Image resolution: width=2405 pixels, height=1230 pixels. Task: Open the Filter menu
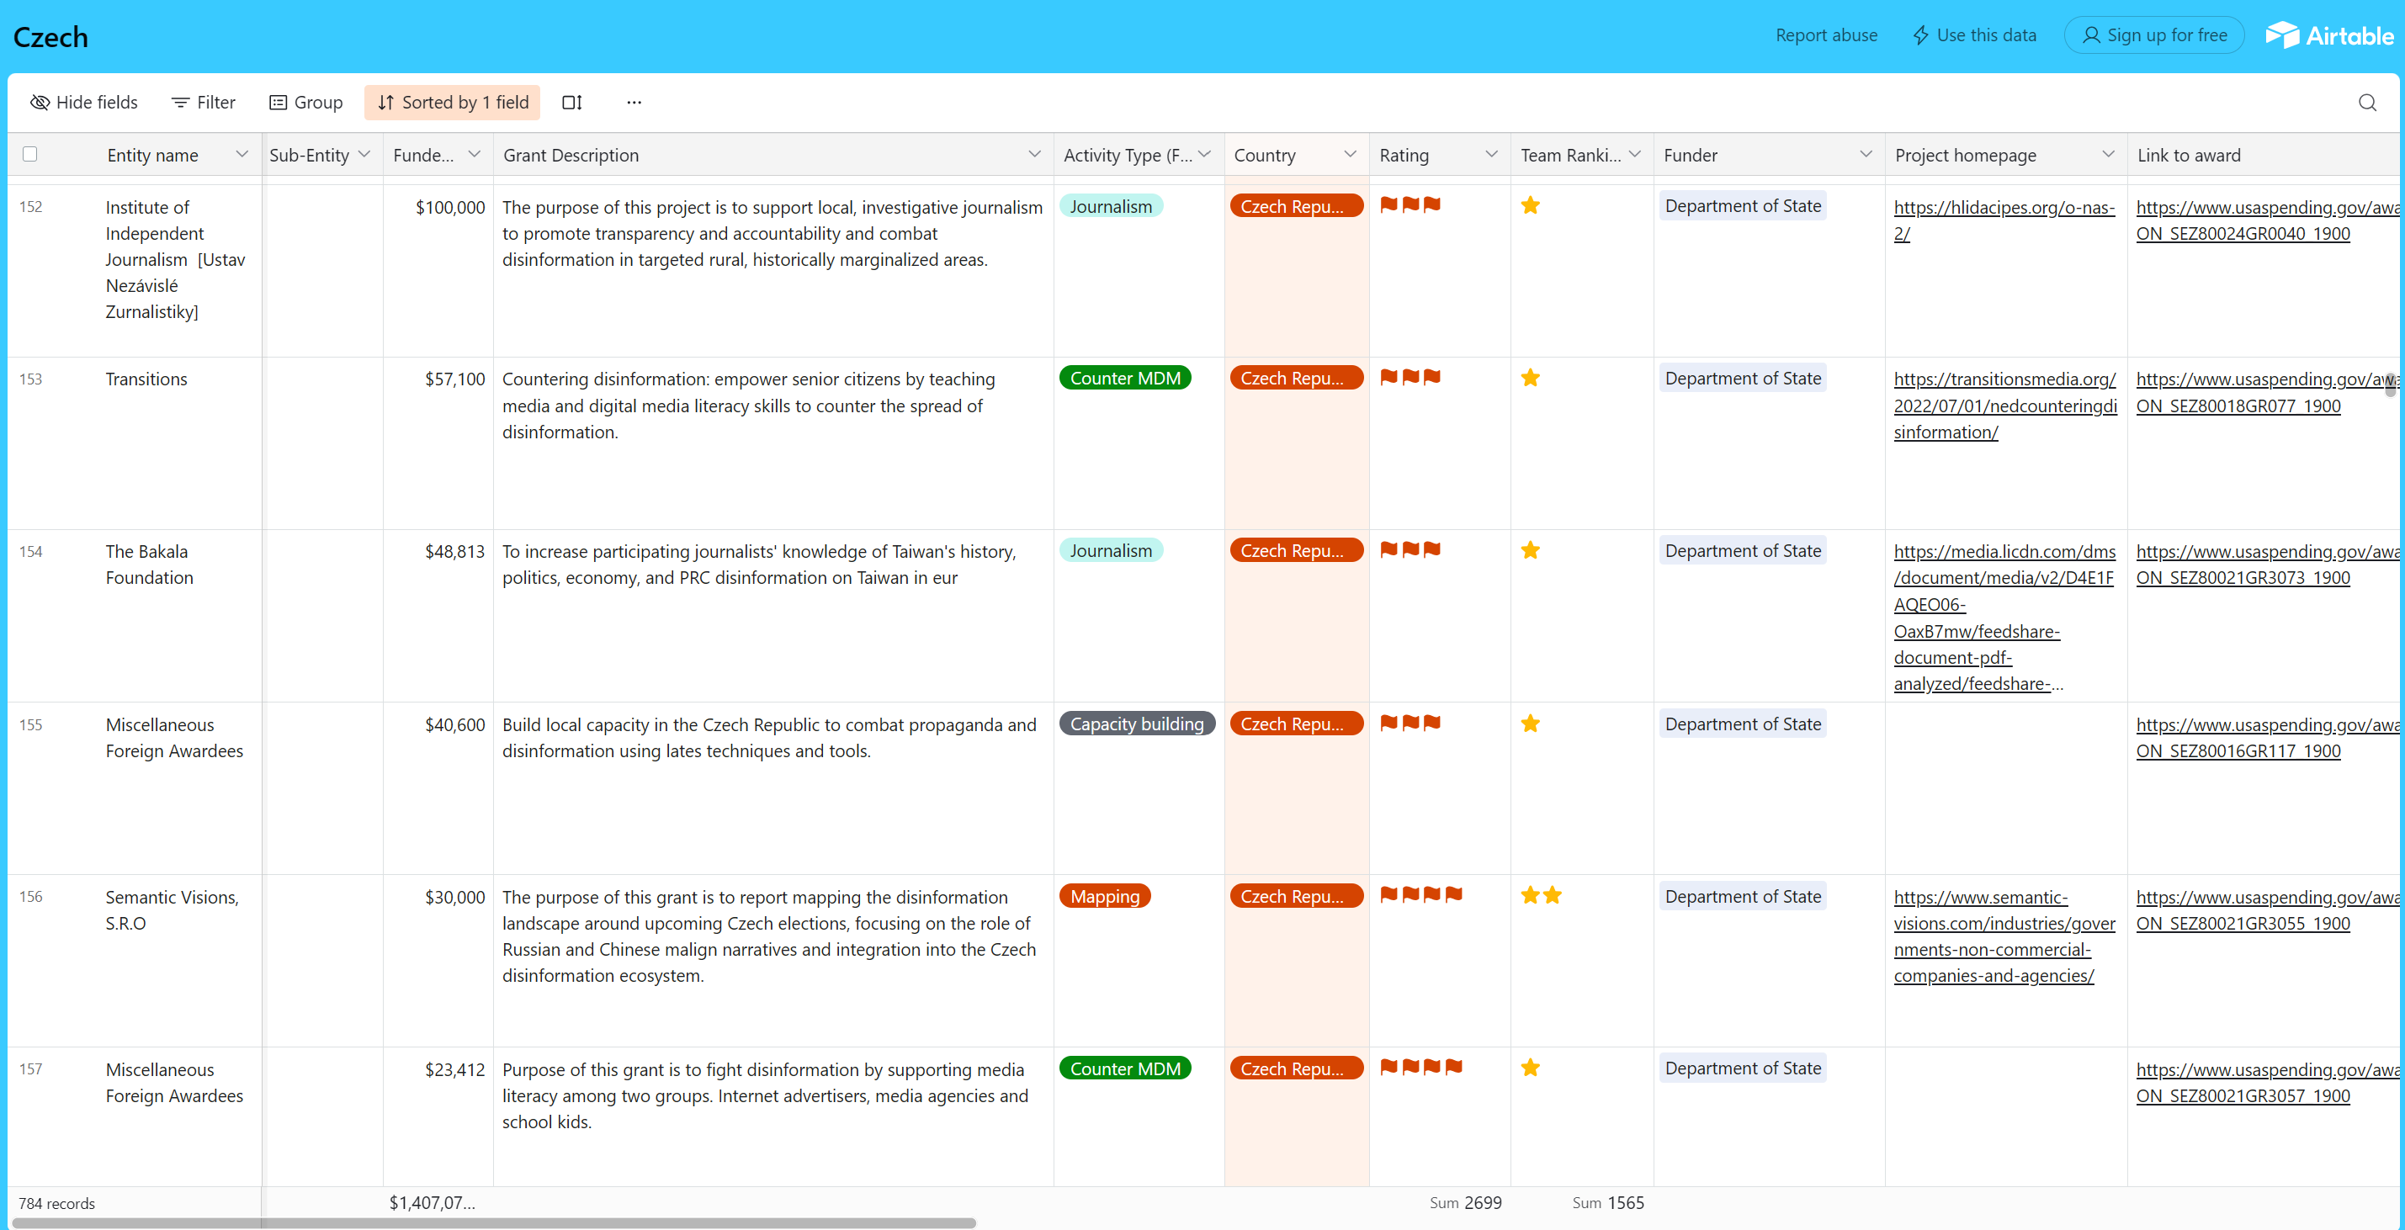[x=204, y=103]
